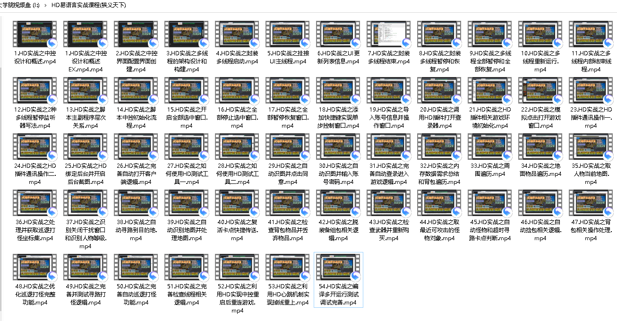The width and height of the screenshot is (617, 321).
Task: Navigate to drive "大学院视频盘 (I:)" via breadcrumb
Action: [x=19, y=6]
